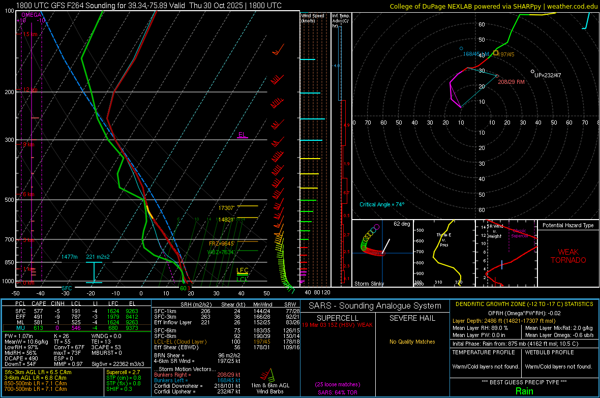
Task: Click the SUPERCELL analog column header
Action: [x=338, y=318]
